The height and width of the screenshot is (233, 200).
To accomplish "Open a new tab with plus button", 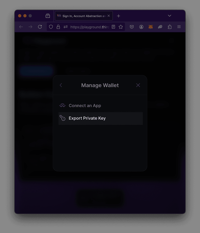I will [118, 16].
